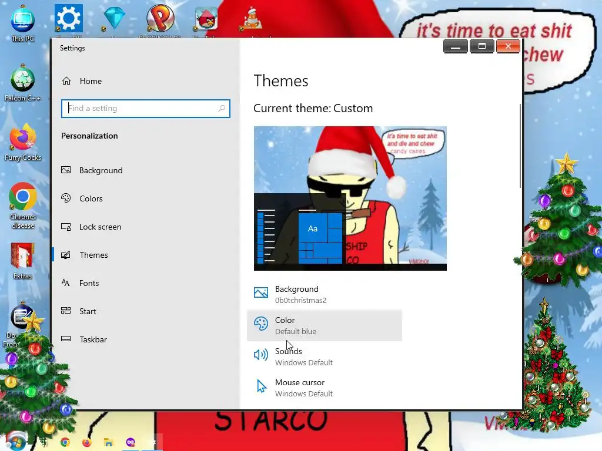Click the Task View taskbar icon

pyautogui.click(x=42, y=442)
